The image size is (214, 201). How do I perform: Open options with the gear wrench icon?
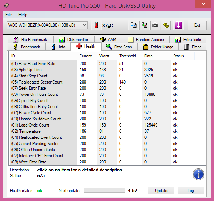[166, 25]
